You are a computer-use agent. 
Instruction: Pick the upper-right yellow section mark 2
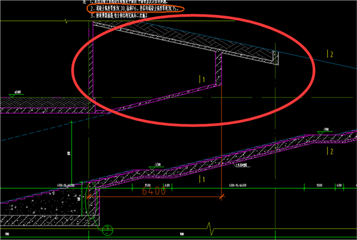coord(330,54)
